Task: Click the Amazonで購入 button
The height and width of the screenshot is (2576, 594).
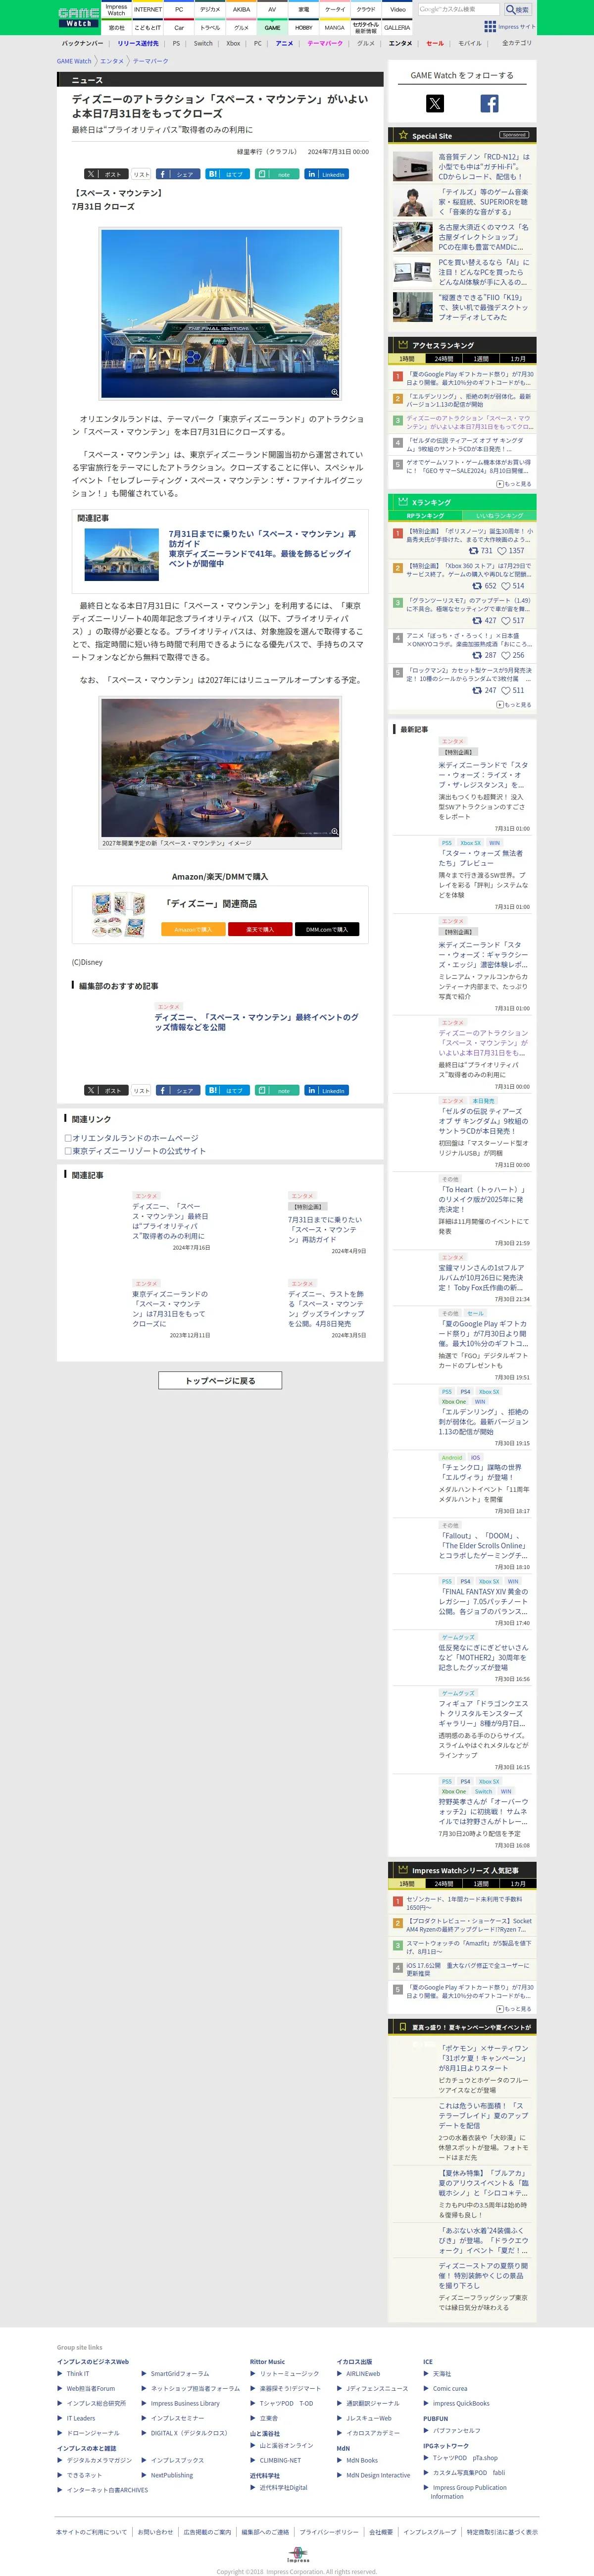Action: (x=193, y=929)
